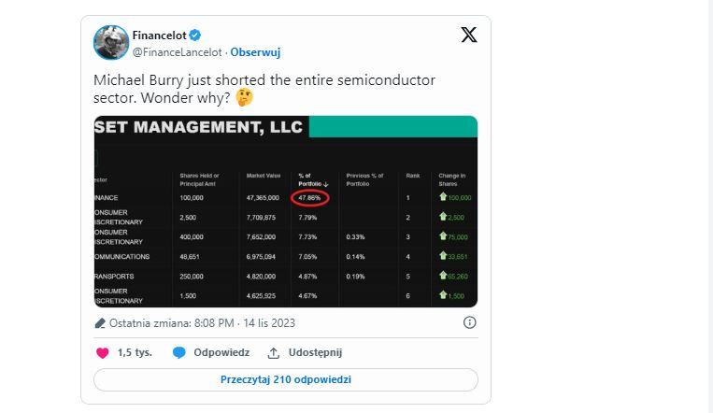Click the blue verified badge
The image size is (713, 413).
point(195,35)
